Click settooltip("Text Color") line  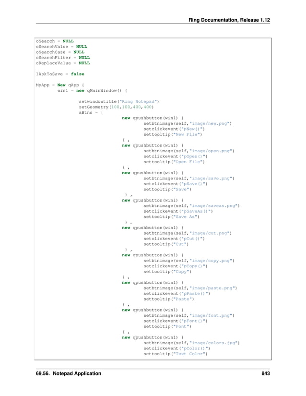click(x=176, y=354)
